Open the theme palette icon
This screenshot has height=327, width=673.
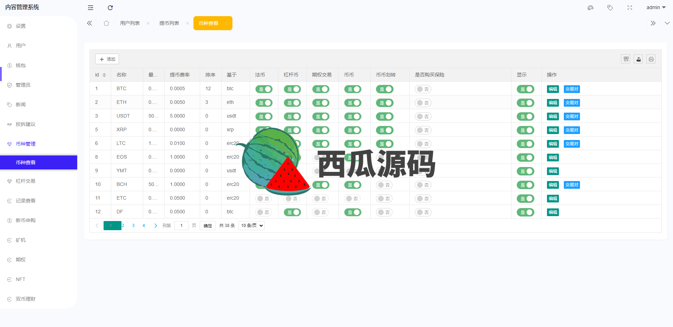point(590,8)
